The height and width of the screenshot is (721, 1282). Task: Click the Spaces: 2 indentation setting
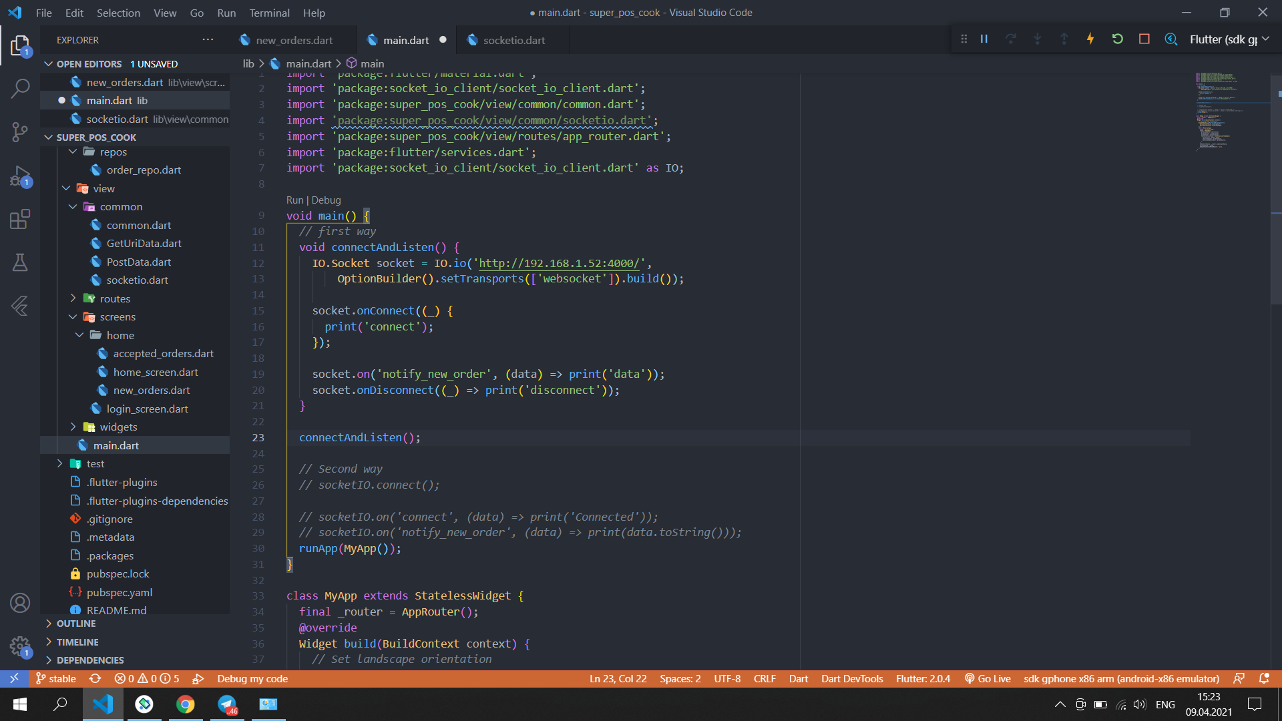680,679
